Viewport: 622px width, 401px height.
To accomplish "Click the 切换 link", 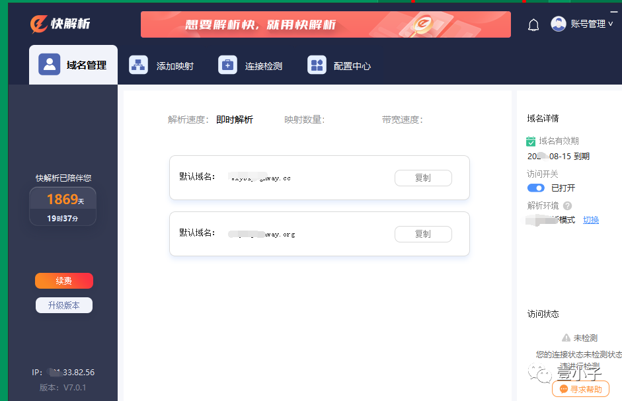I will [x=591, y=220].
